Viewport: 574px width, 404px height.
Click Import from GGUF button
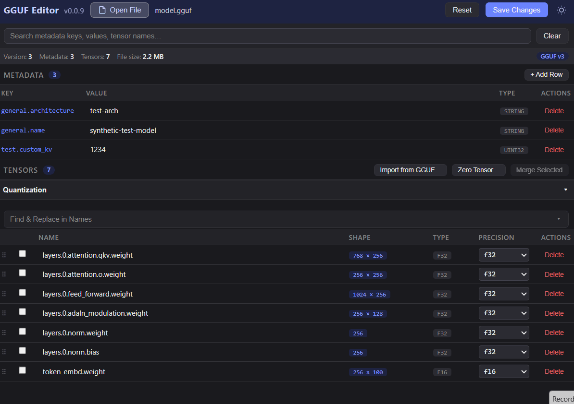pos(411,170)
